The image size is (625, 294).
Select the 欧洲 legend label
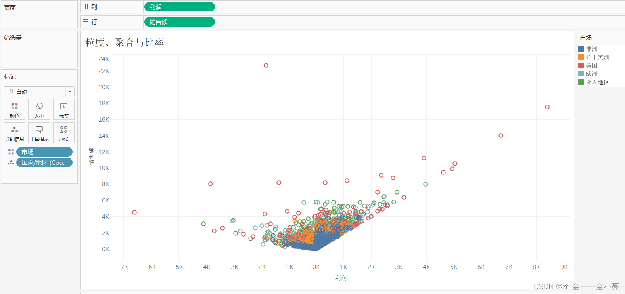(x=592, y=74)
